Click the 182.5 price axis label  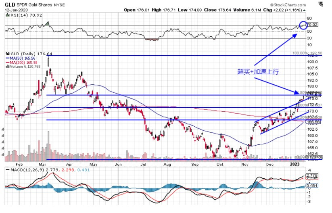tap(312, 80)
